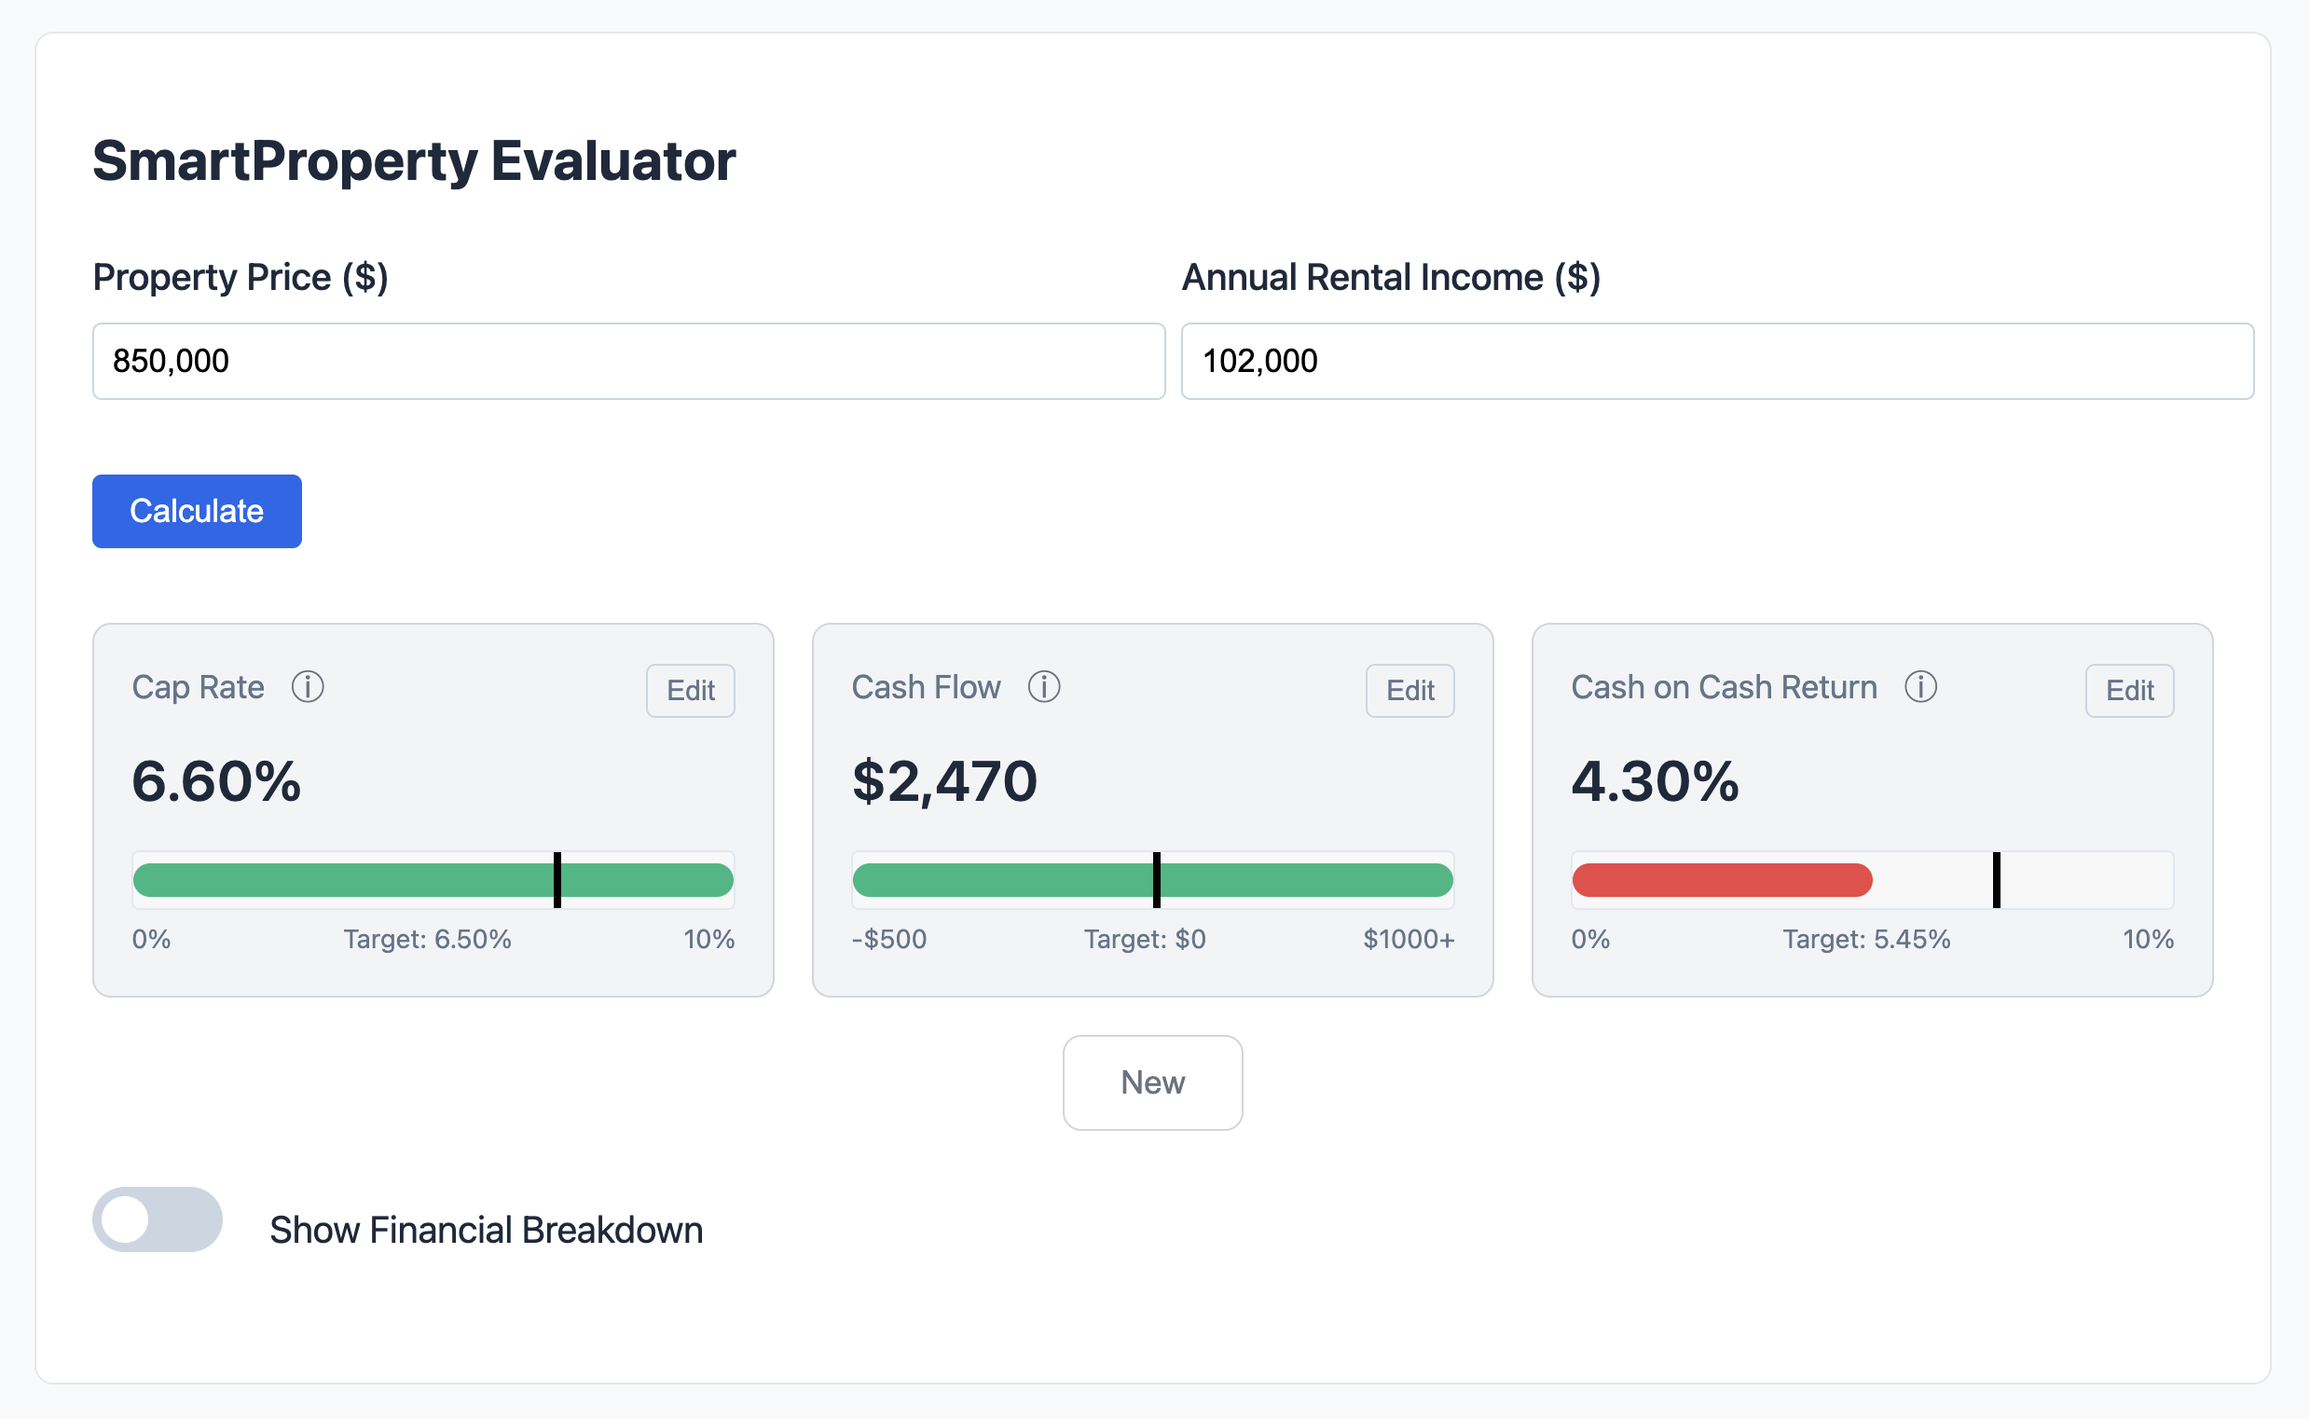Click the Cash Flow target marker line
Image resolution: width=2310 pixels, height=1419 pixels.
(x=1156, y=880)
